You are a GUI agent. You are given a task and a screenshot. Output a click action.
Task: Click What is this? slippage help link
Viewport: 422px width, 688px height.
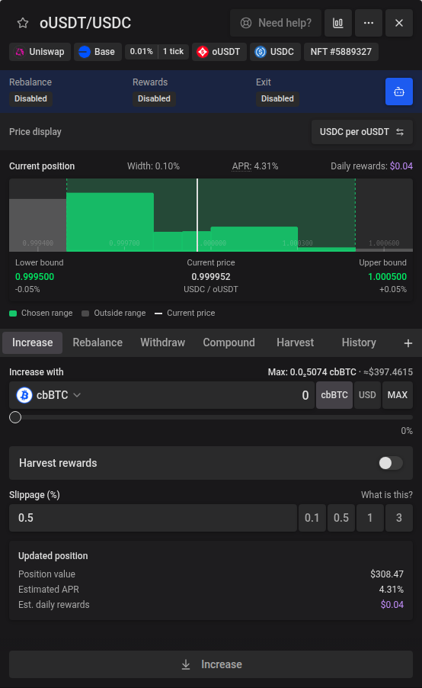point(386,495)
